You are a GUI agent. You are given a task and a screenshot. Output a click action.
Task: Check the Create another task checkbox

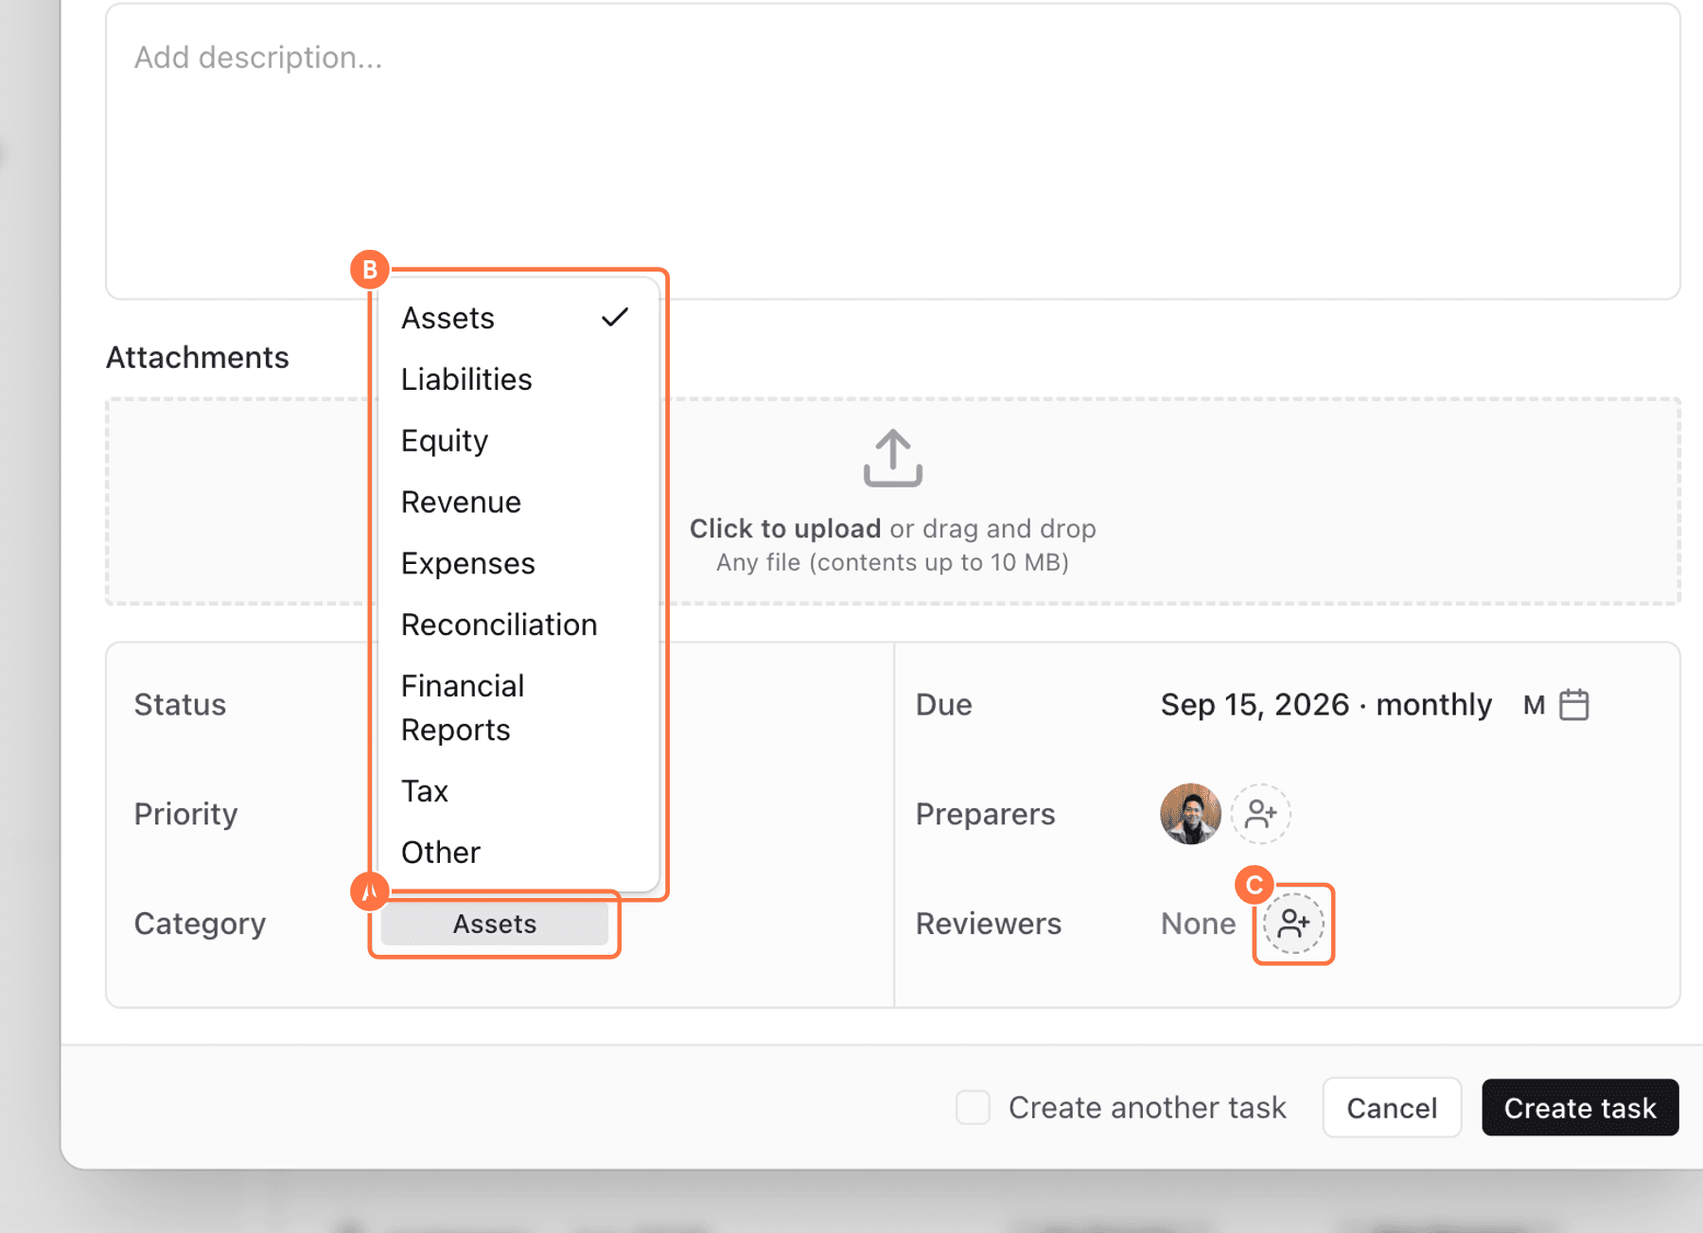[x=973, y=1107]
